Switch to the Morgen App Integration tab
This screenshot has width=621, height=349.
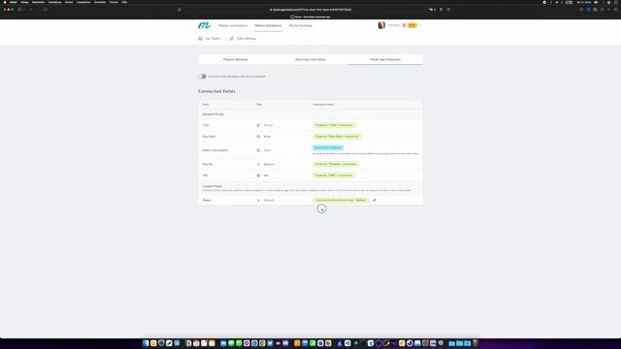[x=385, y=59]
